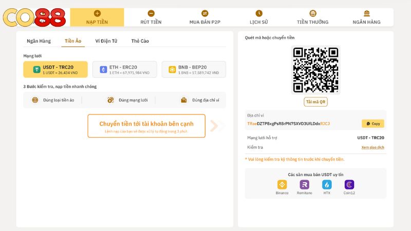Open the Binance exchange icon
The width and height of the screenshot is (411, 231).
pyautogui.click(x=282, y=185)
